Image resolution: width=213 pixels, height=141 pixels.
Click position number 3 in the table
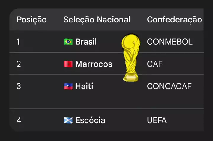pos(19,86)
